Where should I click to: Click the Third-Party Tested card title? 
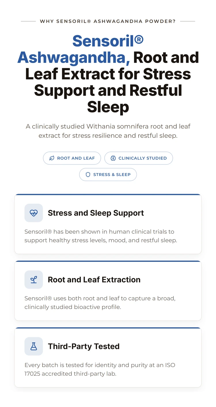point(84,346)
